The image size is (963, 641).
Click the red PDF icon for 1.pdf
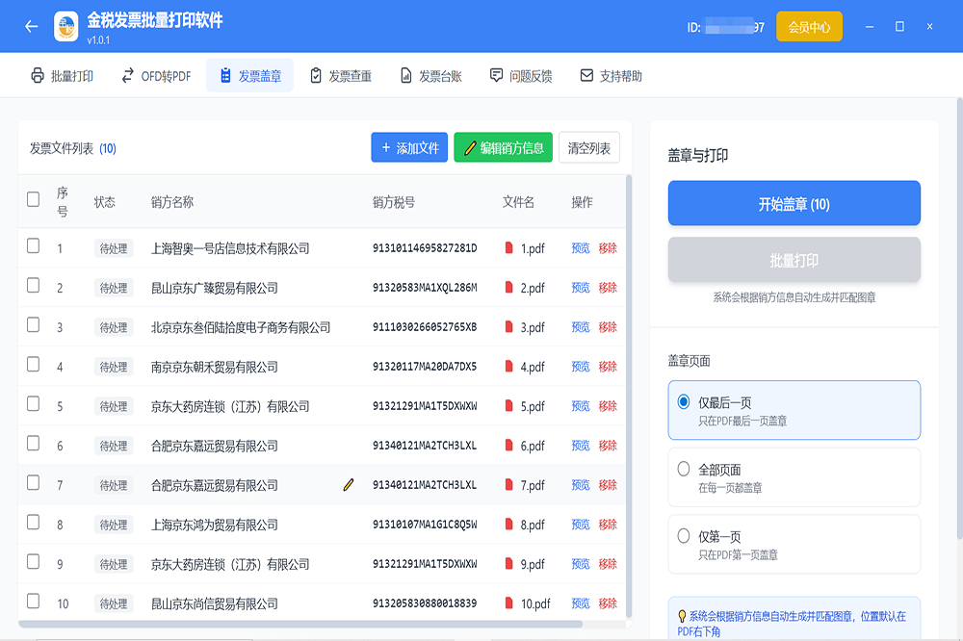click(509, 248)
